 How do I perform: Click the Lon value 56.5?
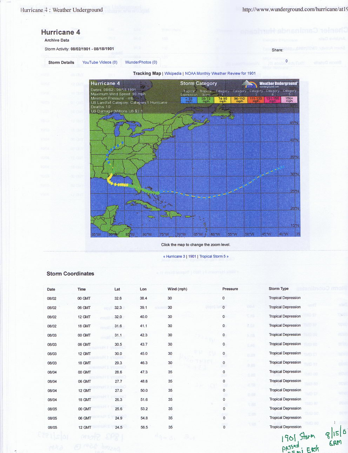pos(144,427)
